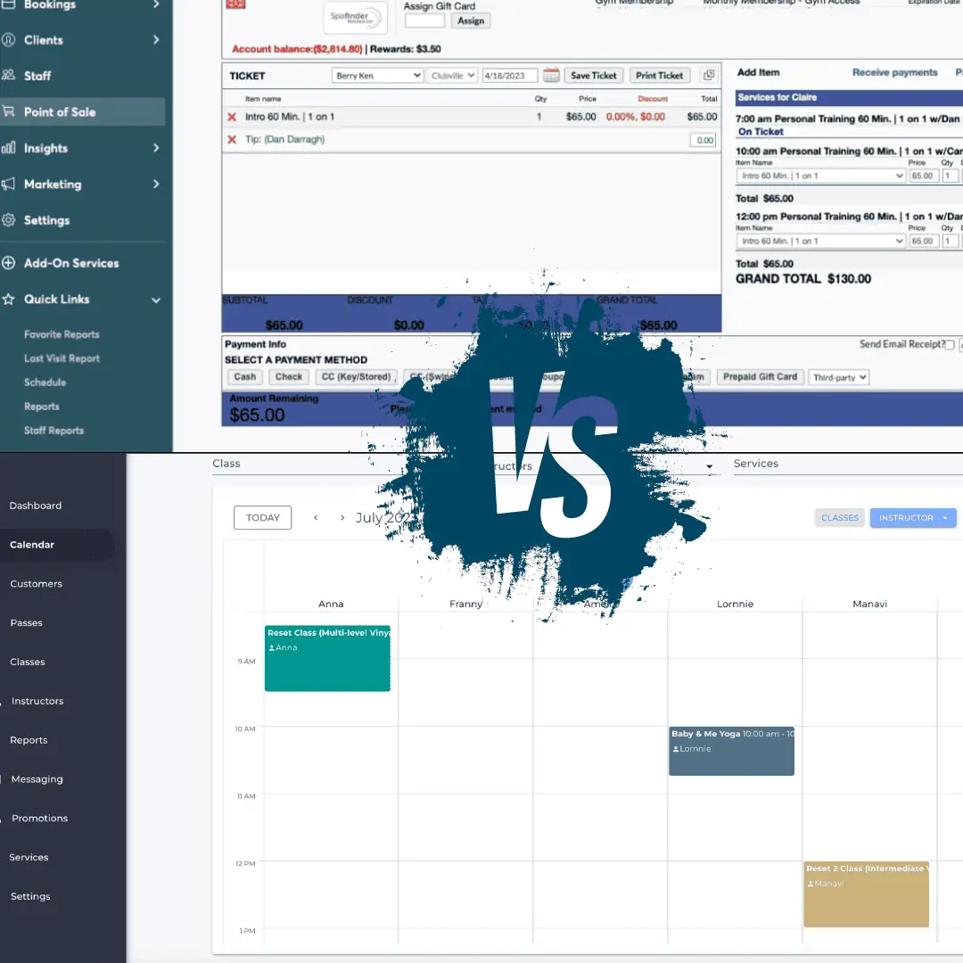
Task: Open the Berry Ken staff dropdown
Action: tap(377, 76)
